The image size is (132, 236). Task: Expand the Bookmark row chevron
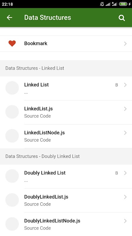coord(125,44)
